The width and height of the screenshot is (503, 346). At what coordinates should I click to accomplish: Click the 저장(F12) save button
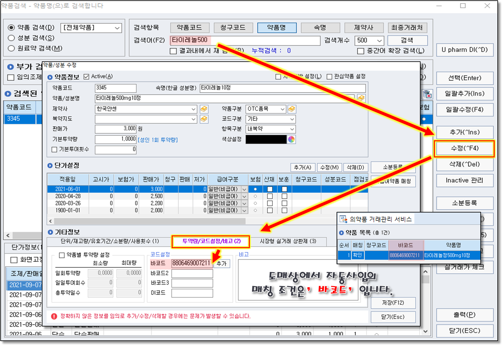coord(393,303)
